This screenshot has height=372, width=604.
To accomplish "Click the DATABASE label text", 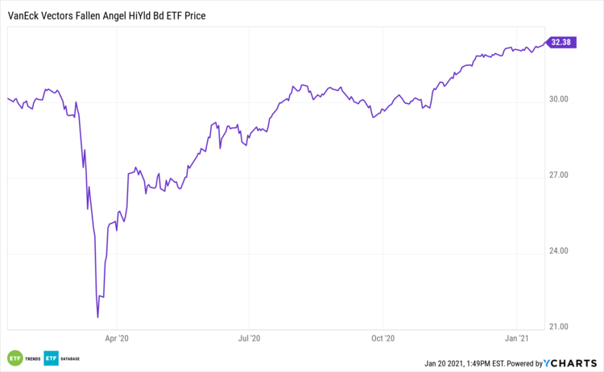I will point(72,358).
